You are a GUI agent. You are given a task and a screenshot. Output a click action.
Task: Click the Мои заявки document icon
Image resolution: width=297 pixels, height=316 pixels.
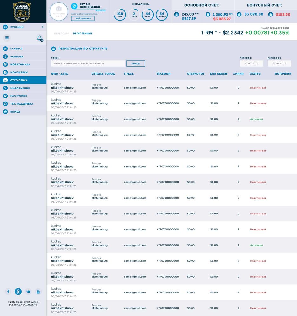pyautogui.click(x=5, y=72)
